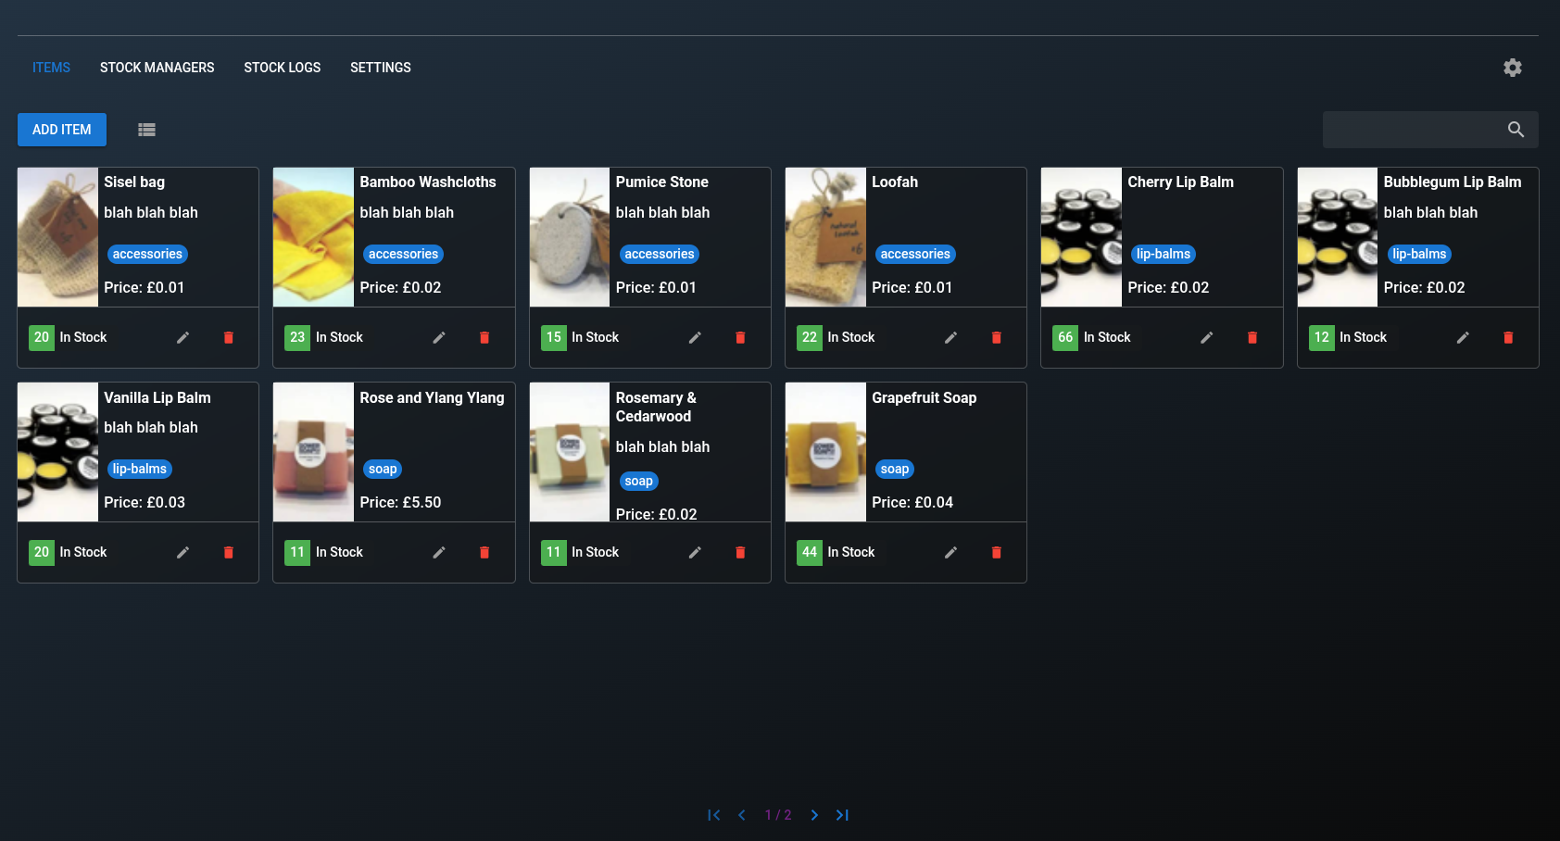
Task: Select the soap tag on Rose and Ylang Ylang
Action: pos(383,469)
